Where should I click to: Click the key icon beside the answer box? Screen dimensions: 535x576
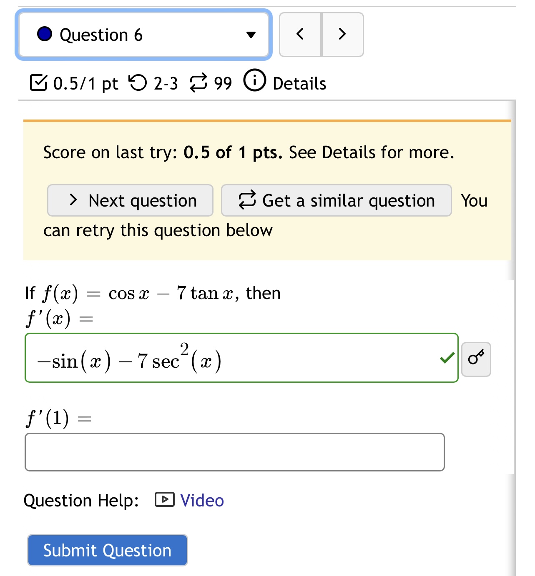tap(476, 358)
